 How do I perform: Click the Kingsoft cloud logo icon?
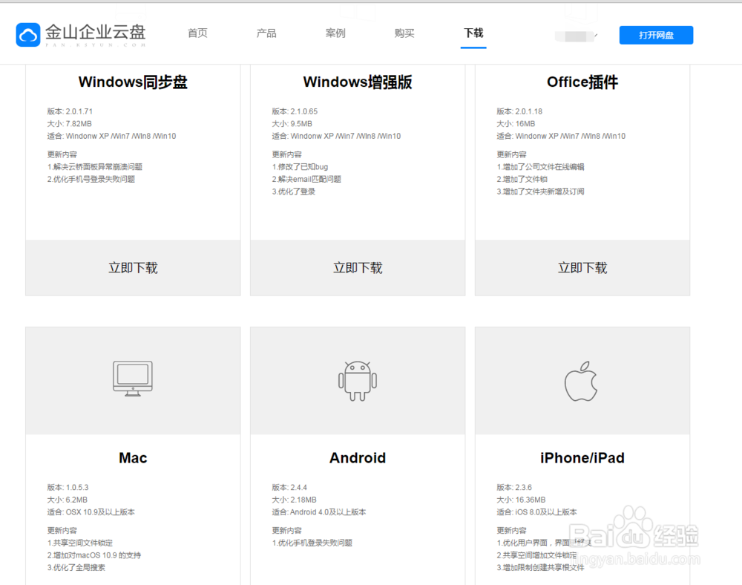click(28, 35)
